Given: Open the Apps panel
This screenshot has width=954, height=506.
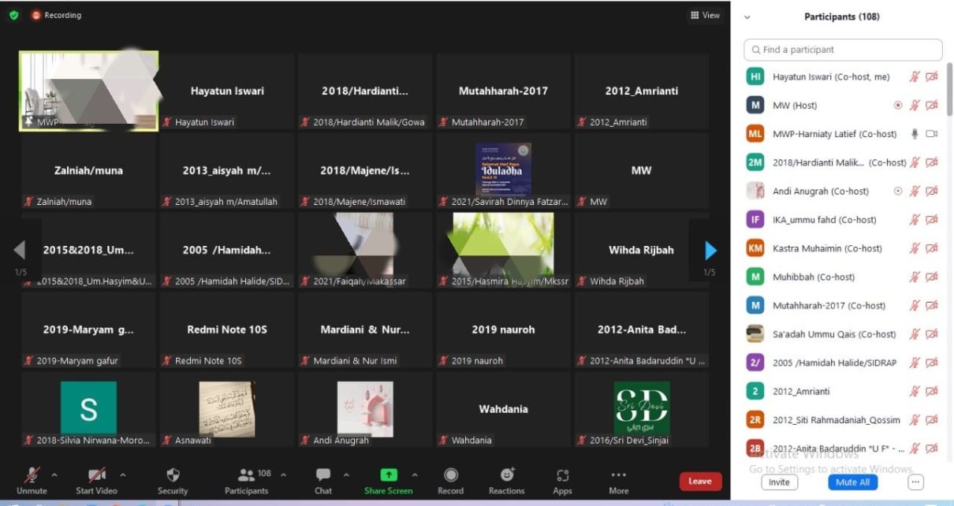Looking at the screenshot, I should tap(562, 479).
